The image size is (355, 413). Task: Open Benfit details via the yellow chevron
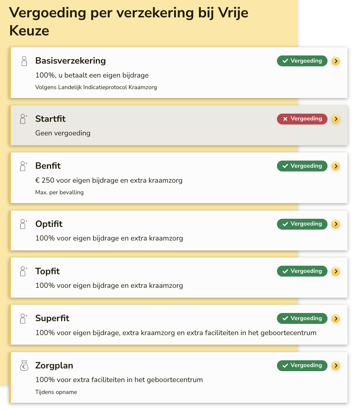(x=335, y=166)
